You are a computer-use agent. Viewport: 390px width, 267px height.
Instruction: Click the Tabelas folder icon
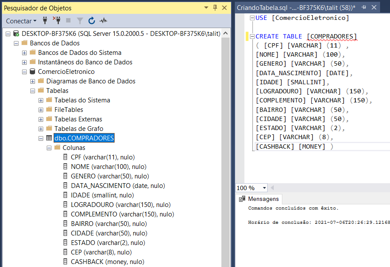tap(41, 90)
